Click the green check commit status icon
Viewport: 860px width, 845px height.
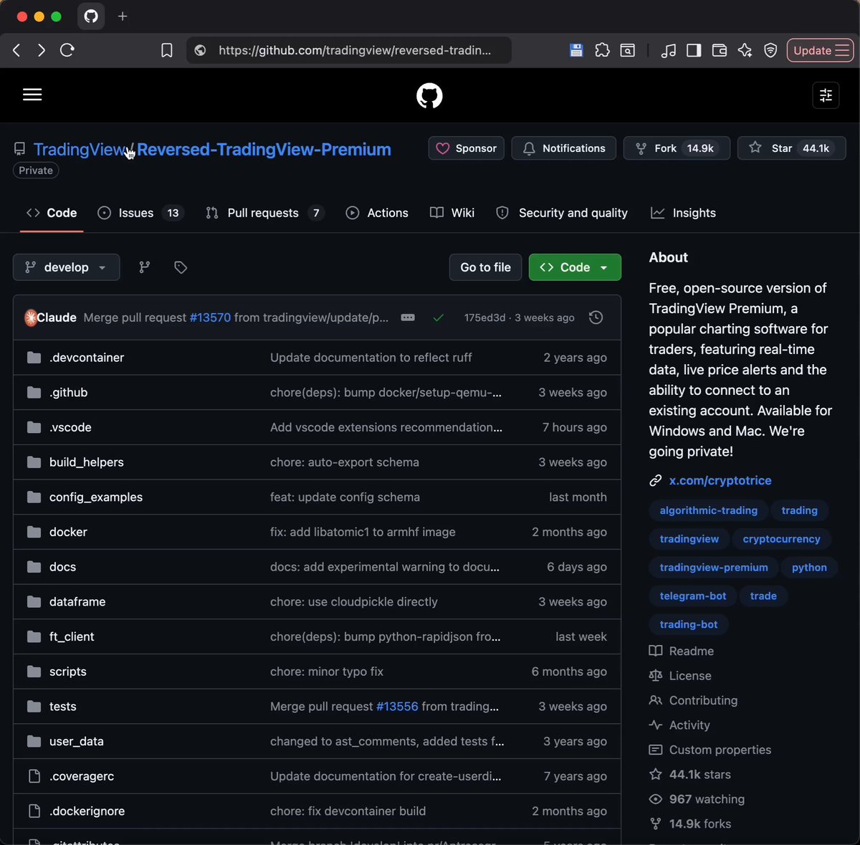pos(439,318)
